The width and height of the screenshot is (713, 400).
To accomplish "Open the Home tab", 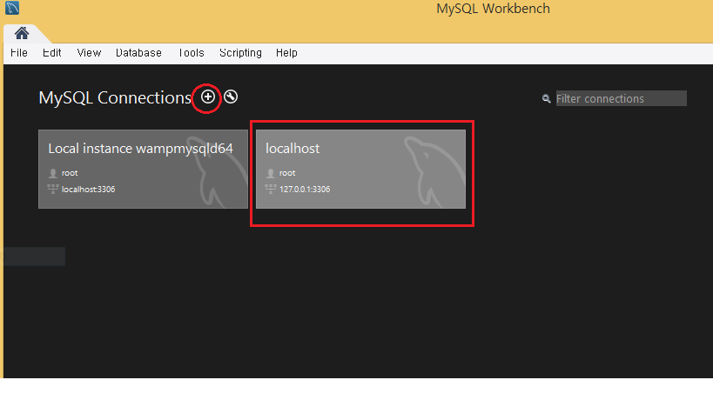I will (22, 33).
